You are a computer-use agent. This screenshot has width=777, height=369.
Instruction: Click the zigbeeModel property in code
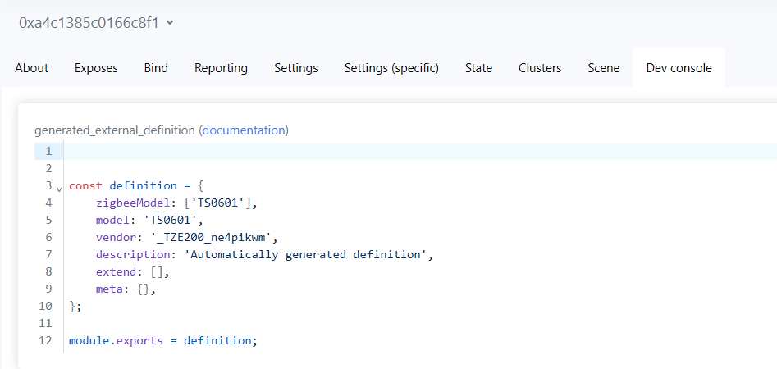(x=133, y=203)
